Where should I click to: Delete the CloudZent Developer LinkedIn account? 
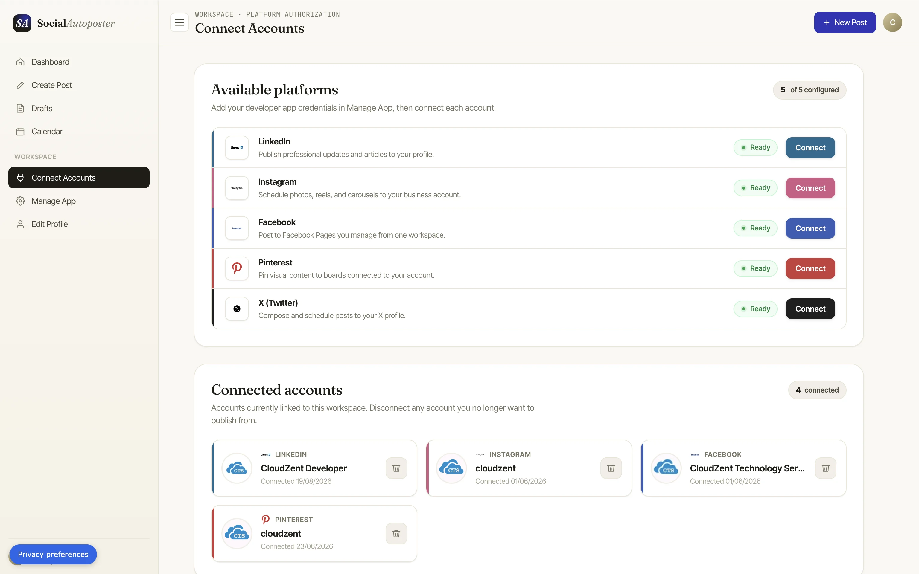(396, 468)
